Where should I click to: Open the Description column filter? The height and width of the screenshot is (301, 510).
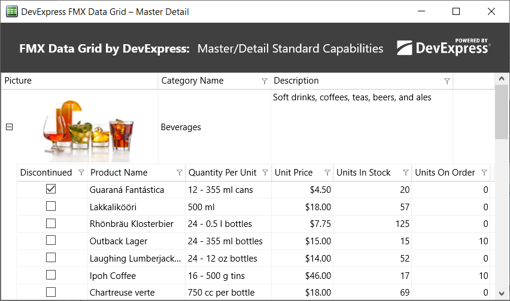[x=447, y=81]
